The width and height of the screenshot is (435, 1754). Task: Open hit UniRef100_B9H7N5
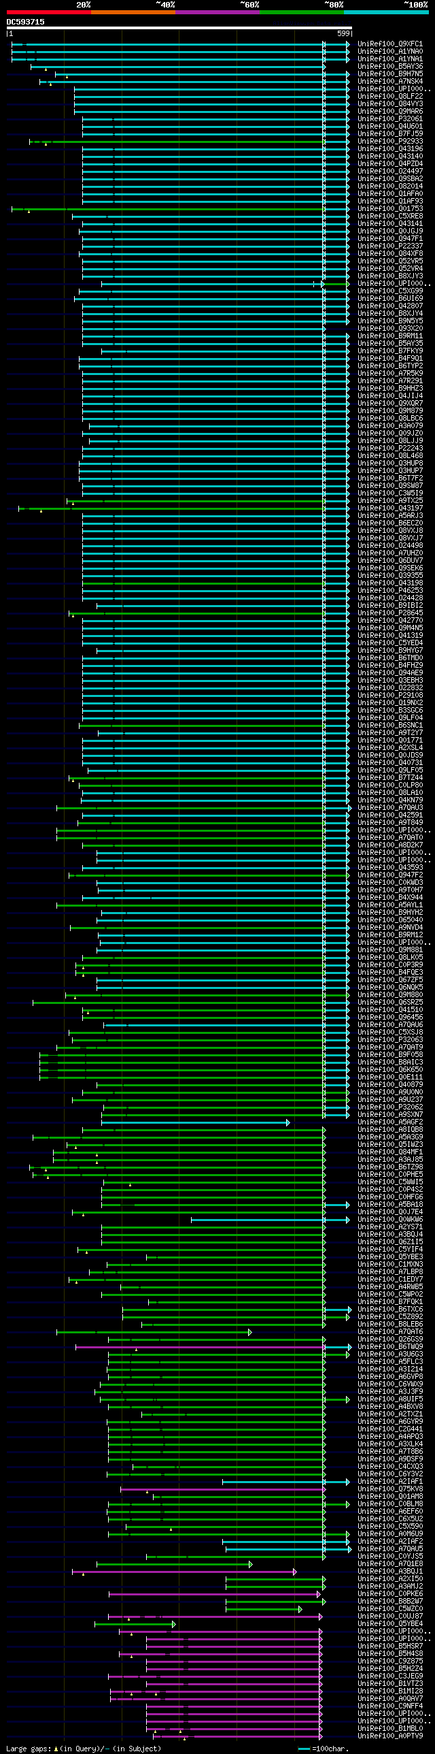390,74
